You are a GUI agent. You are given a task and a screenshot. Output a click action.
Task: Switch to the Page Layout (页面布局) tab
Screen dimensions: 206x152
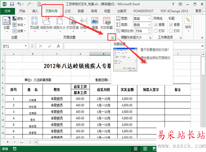(x=51, y=11)
